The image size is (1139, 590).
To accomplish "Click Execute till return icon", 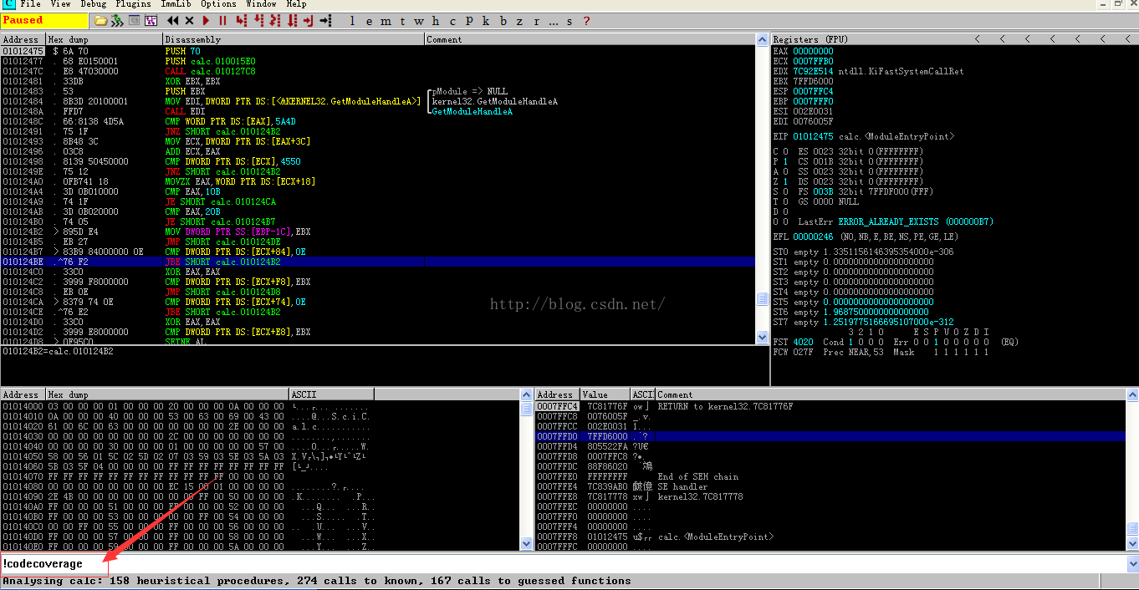I will click(308, 20).
